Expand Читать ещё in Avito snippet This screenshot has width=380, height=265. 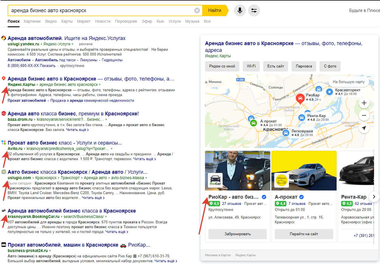pyautogui.click(x=144, y=159)
